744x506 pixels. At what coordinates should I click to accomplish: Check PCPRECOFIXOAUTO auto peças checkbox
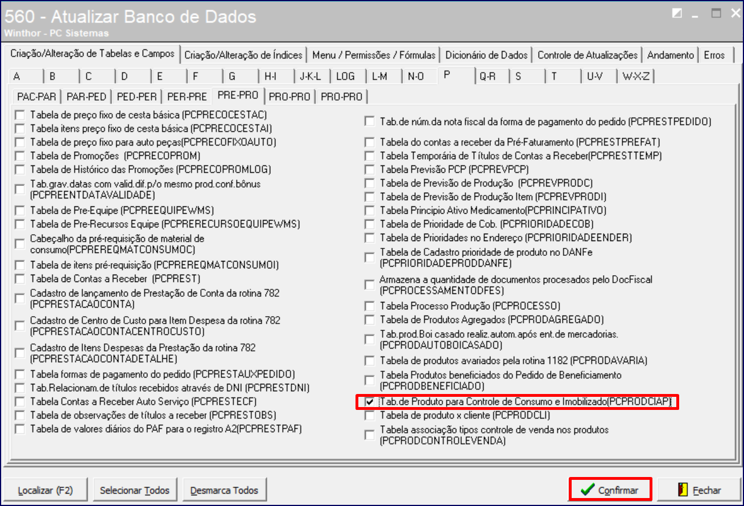[x=20, y=142]
